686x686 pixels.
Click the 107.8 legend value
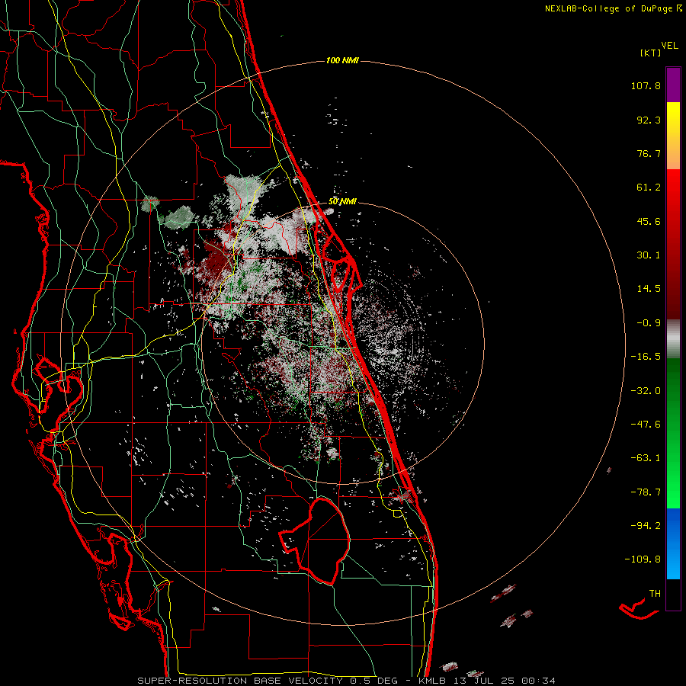pyautogui.click(x=646, y=85)
